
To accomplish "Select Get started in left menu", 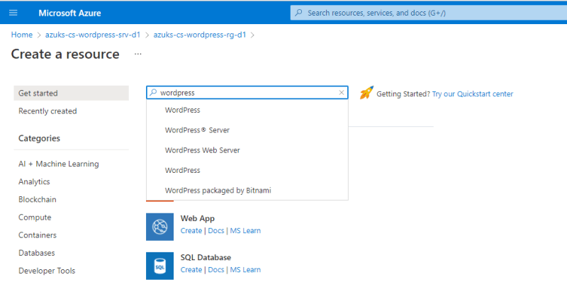I will [72, 93].
